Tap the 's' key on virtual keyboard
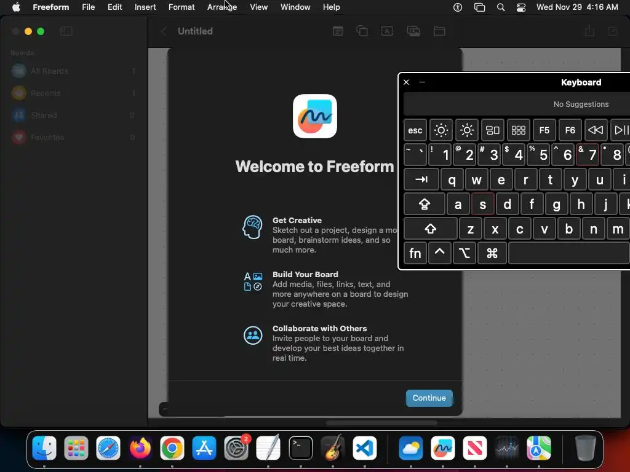630x472 pixels. coord(482,204)
